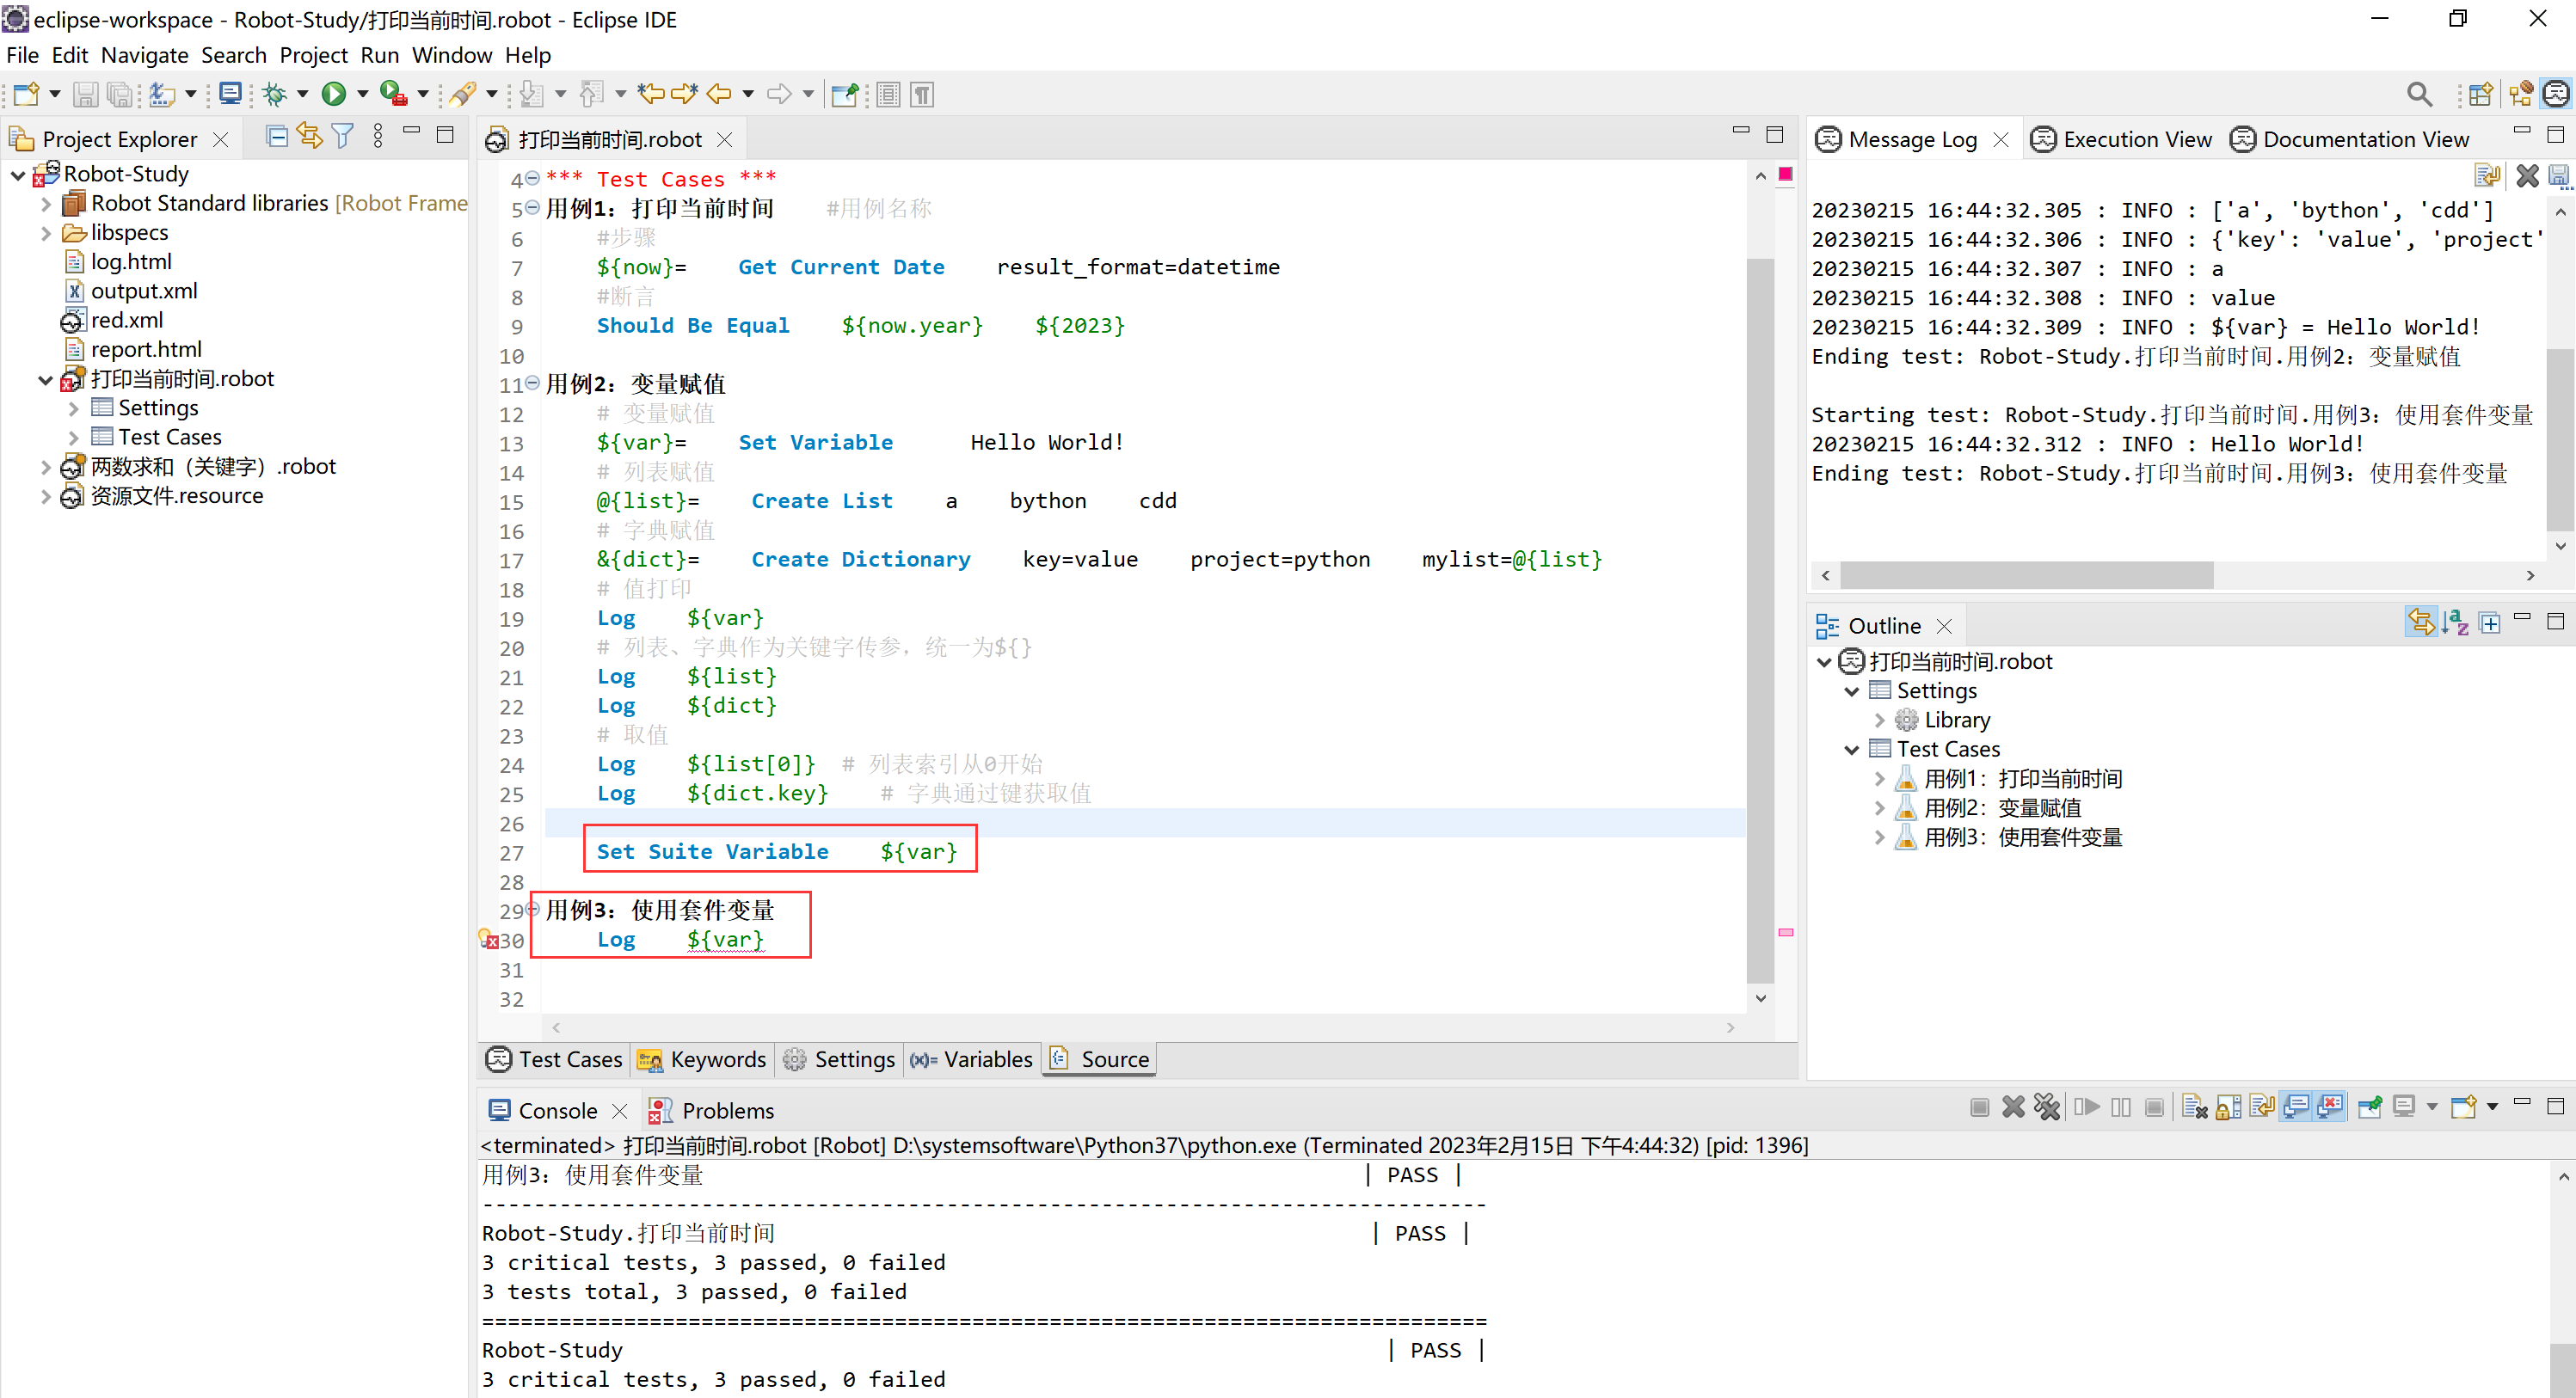The image size is (2576, 1398).
Task: Open the Project Explorer filter icon
Action: point(342,136)
